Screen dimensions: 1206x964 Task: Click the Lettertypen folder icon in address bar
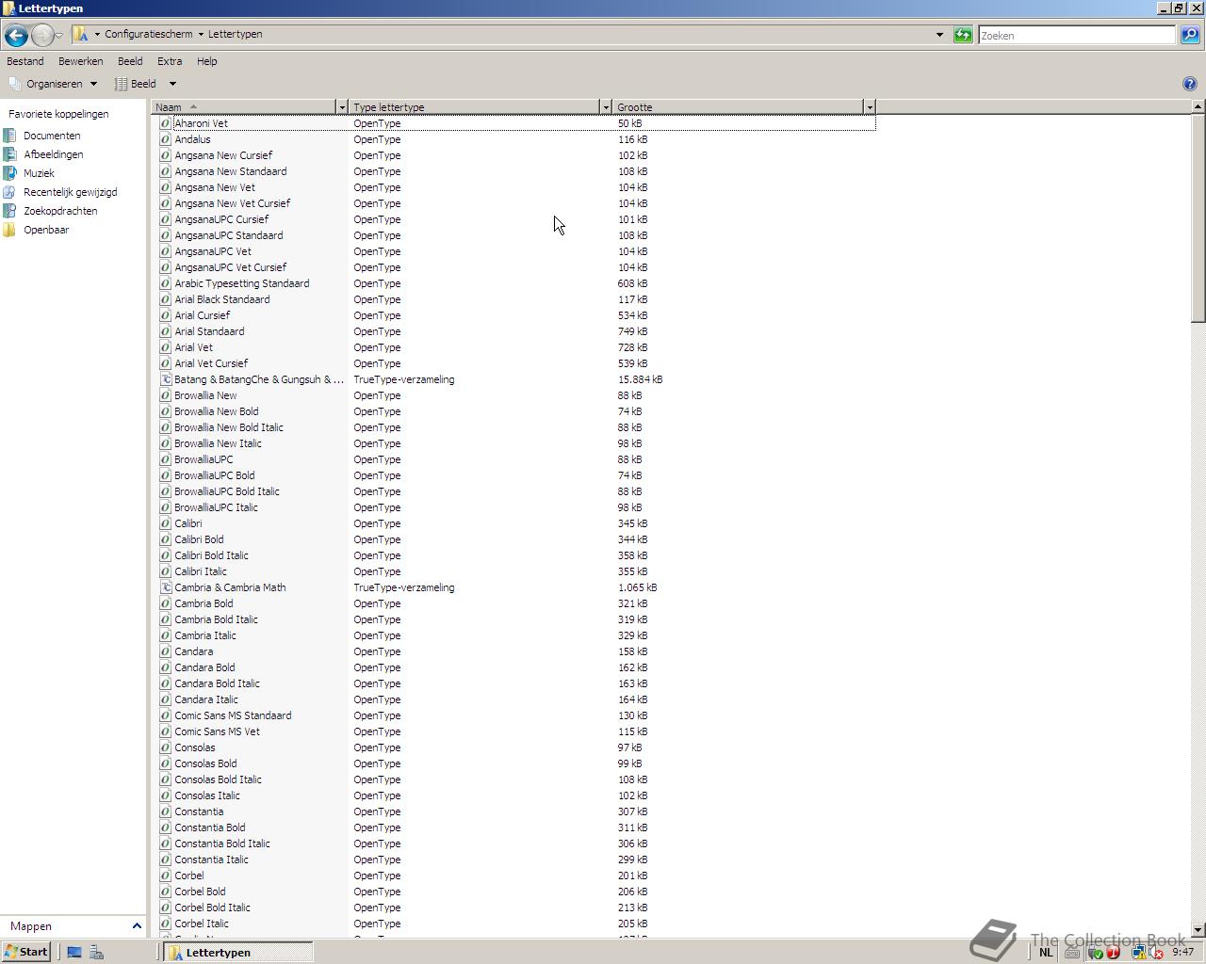click(81, 34)
